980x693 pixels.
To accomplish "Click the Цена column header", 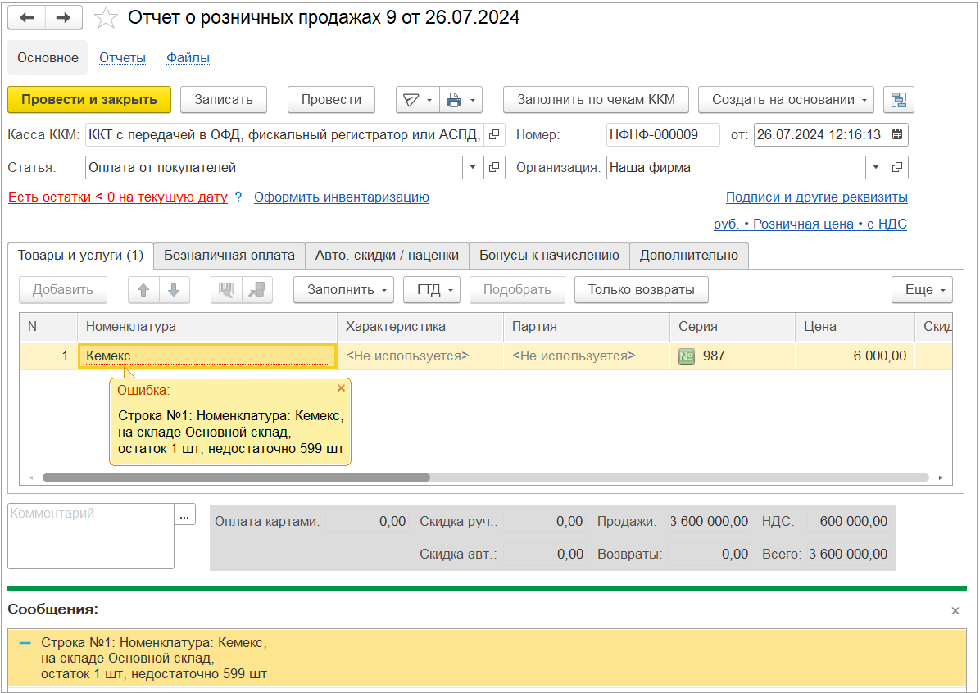I will 855,327.
